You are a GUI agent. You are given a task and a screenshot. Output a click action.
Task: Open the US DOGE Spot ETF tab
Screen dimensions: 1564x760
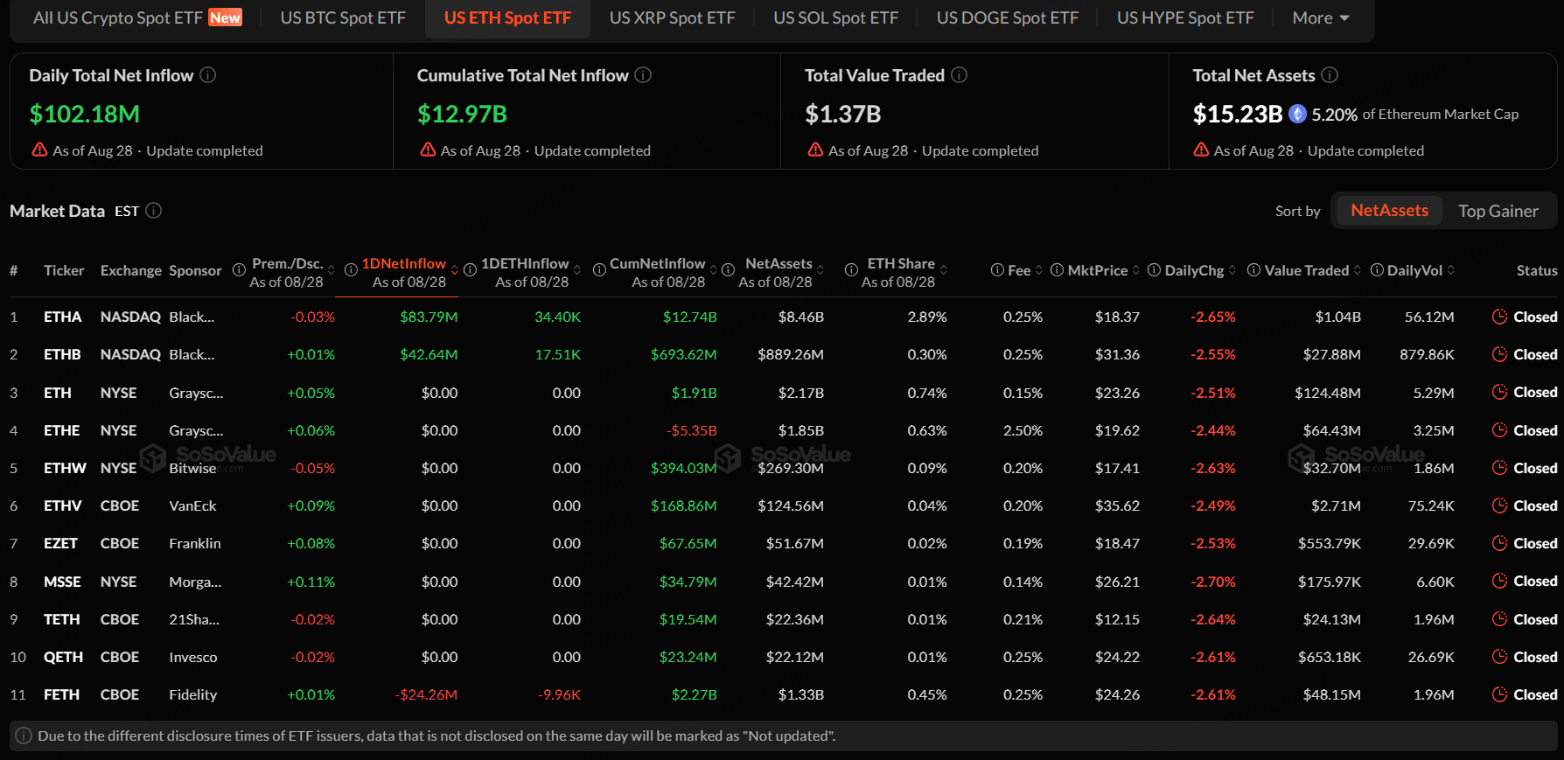[x=1007, y=17]
